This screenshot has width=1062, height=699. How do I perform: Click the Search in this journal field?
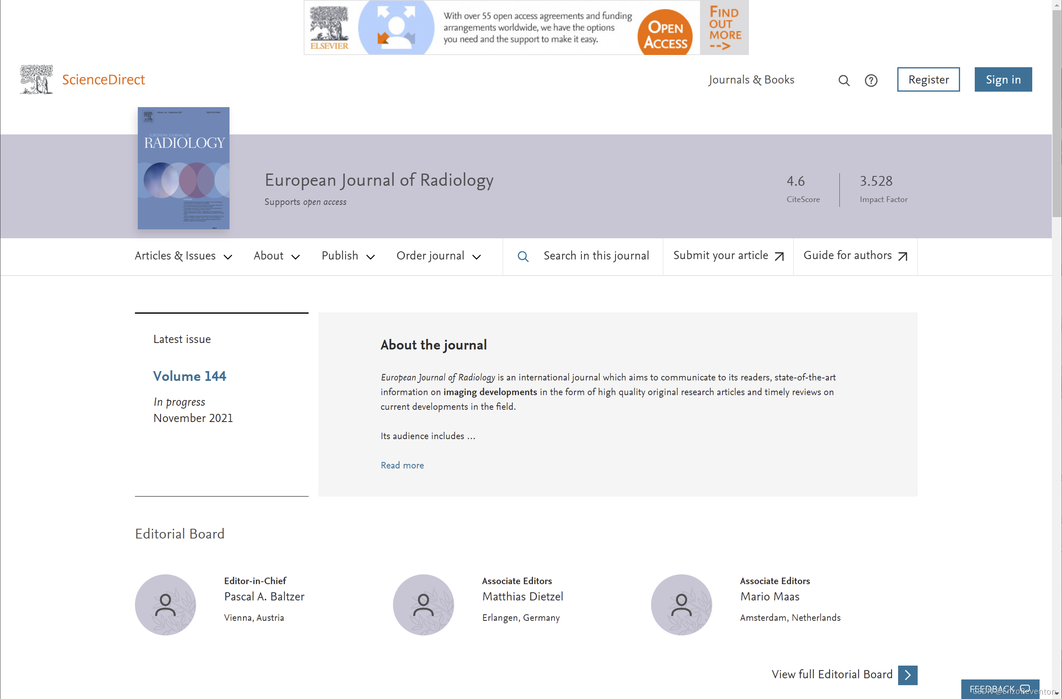pyautogui.click(x=596, y=256)
